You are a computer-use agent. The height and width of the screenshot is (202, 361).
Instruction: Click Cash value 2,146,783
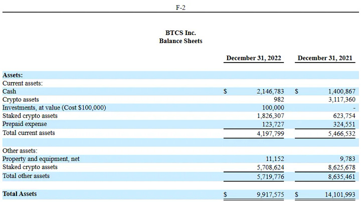pyautogui.click(x=270, y=91)
